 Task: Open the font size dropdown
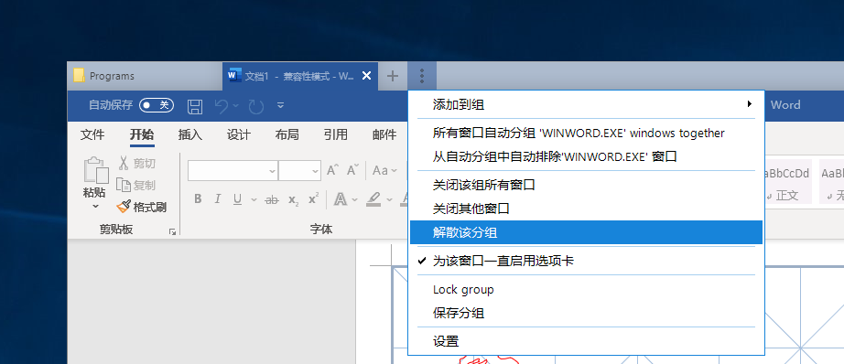316,171
